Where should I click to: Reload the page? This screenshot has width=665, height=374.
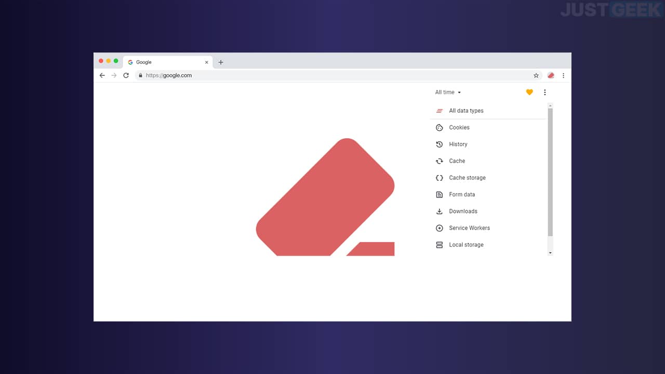pyautogui.click(x=126, y=75)
